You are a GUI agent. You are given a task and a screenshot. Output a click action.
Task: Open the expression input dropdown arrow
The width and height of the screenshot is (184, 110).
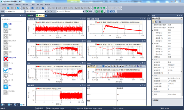click(84, 11)
